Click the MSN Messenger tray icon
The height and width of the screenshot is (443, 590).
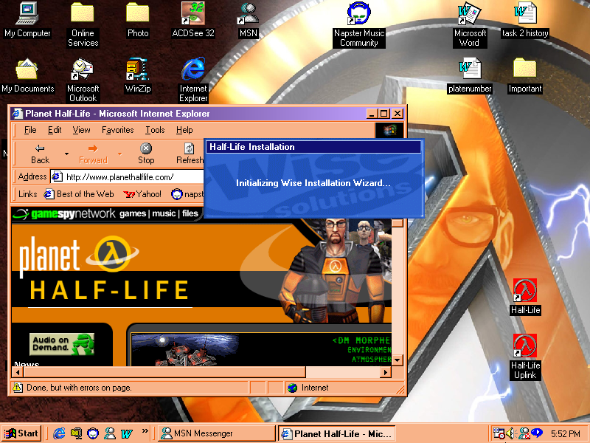coord(523,433)
